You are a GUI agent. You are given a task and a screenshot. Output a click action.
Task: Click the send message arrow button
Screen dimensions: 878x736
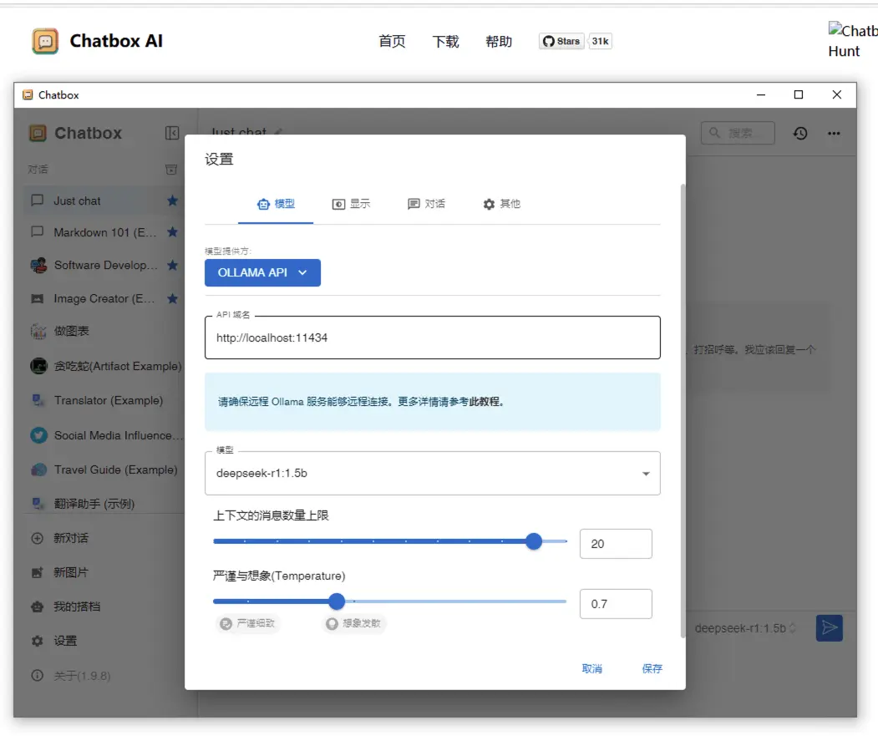[830, 628]
